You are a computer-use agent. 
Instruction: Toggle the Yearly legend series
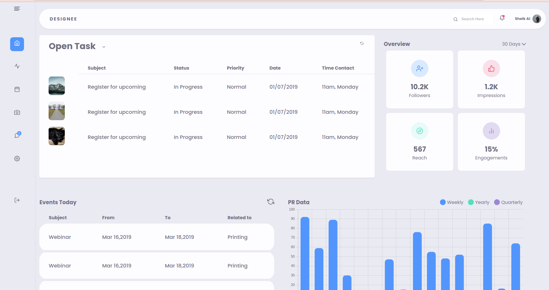[479, 202]
